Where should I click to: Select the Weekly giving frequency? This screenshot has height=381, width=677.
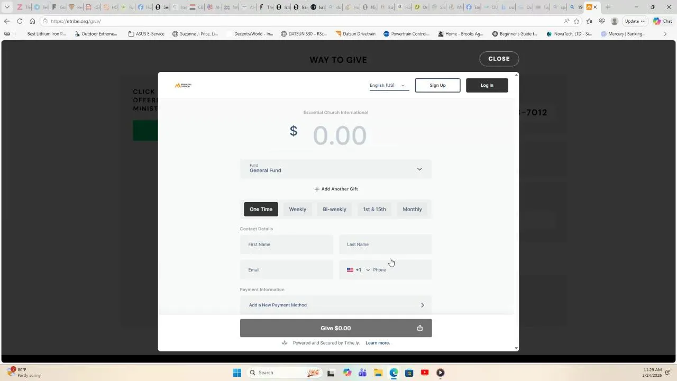pos(298,209)
